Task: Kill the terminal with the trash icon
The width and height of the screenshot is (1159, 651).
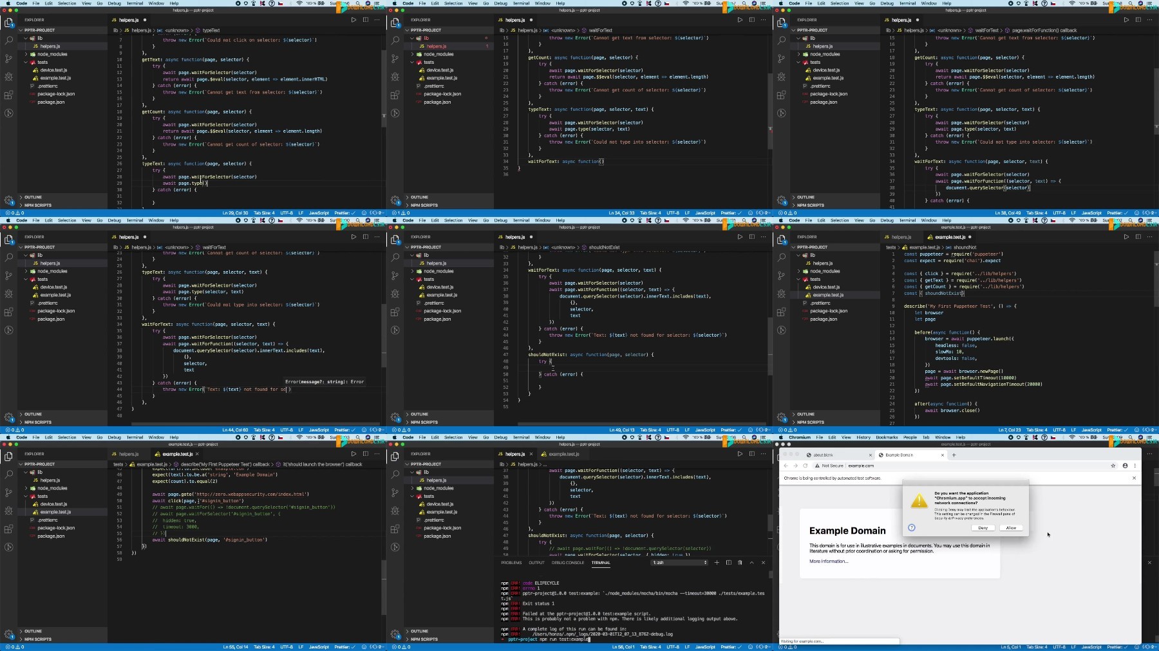Action: 740,563
